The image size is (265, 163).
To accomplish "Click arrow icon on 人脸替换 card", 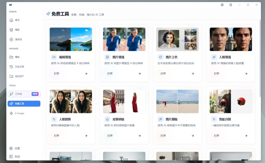I will (x=86, y=136).
